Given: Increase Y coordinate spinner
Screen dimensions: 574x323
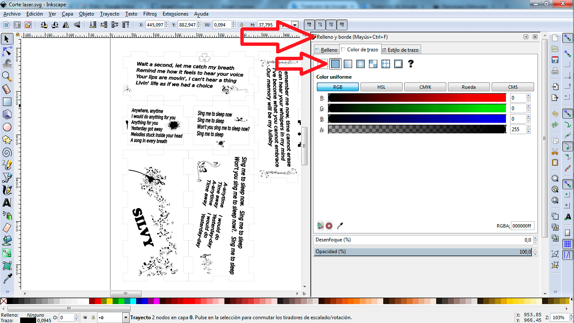Looking at the screenshot, I should pyautogui.click(x=200, y=23).
